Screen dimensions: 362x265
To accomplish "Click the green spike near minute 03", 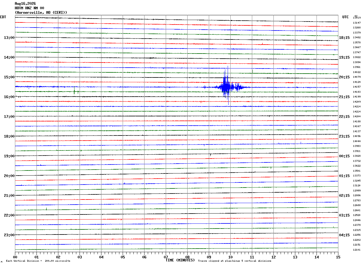I will coord(74,90).
